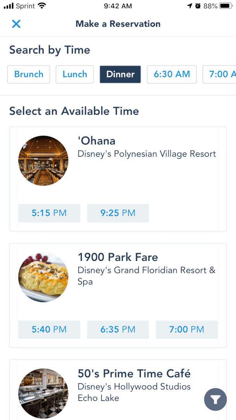Viewport: 236px width, 420px height.
Task: Book 'Ohana at 9:25 PM
Action: coord(118,213)
